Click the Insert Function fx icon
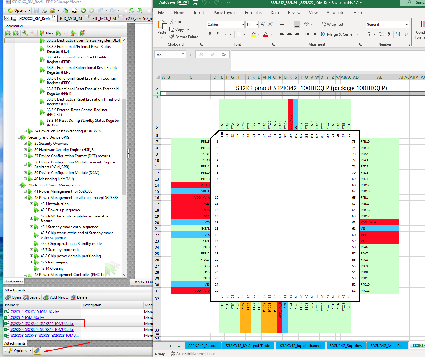425x357 pixels. click(224, 54)
